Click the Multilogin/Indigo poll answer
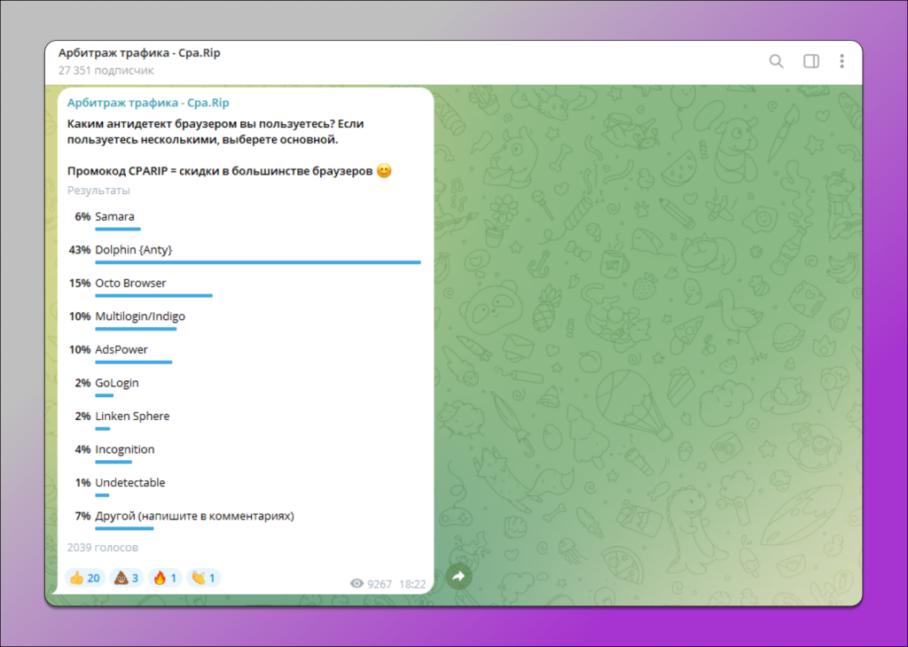Screen dimensions: 908x647 pyautogui.click(x=140, y=316)
